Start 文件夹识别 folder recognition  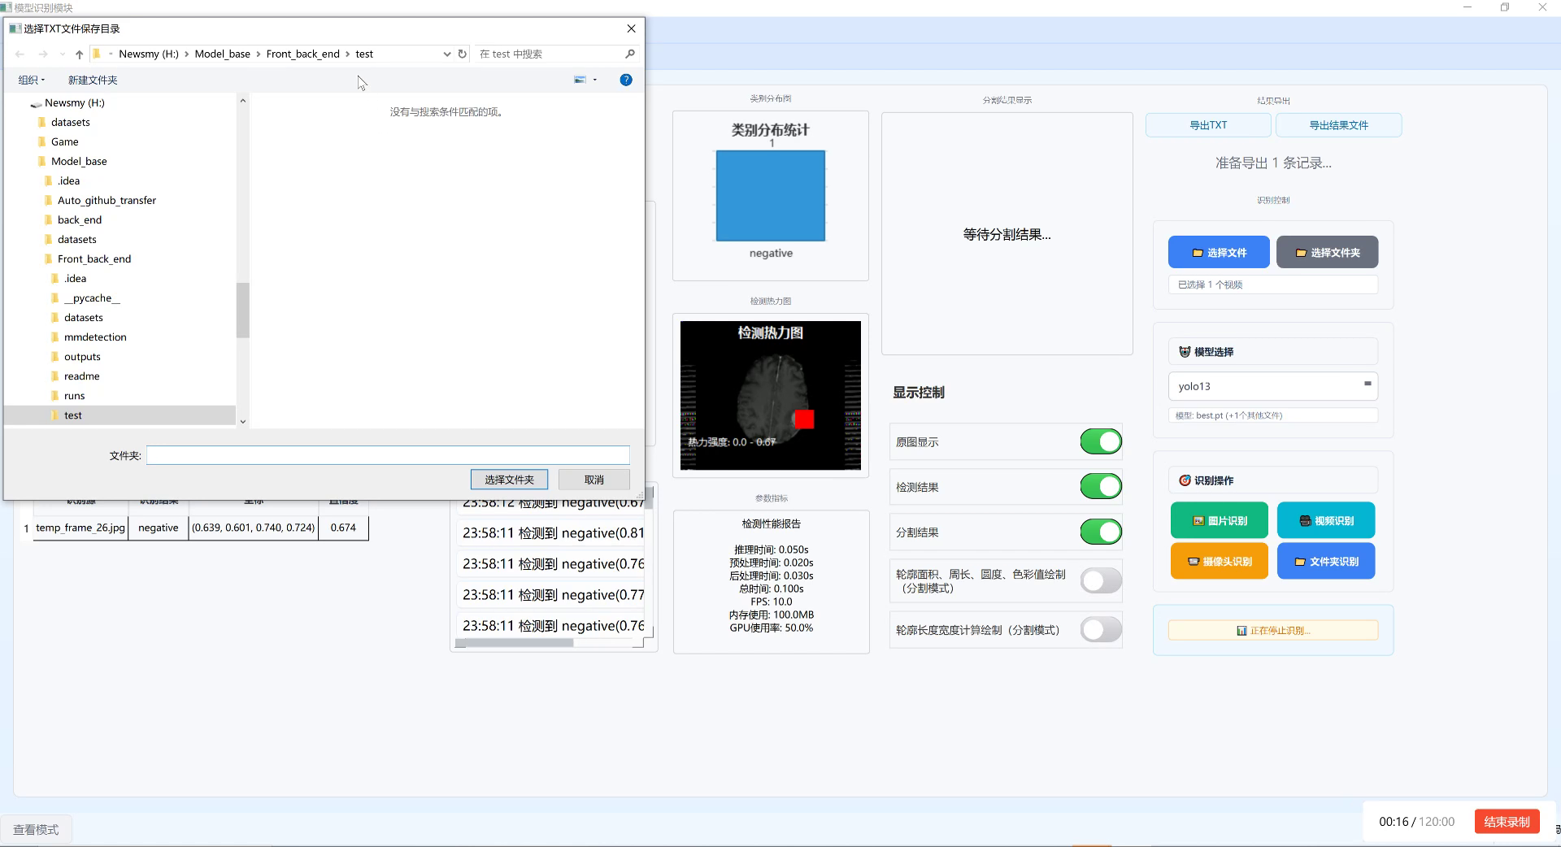point(1325,560)
